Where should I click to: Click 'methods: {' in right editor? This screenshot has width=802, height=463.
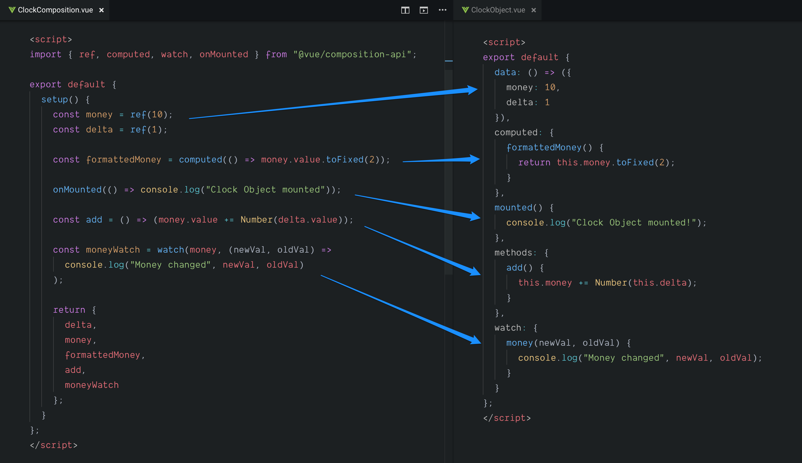[x=522, y=253]
